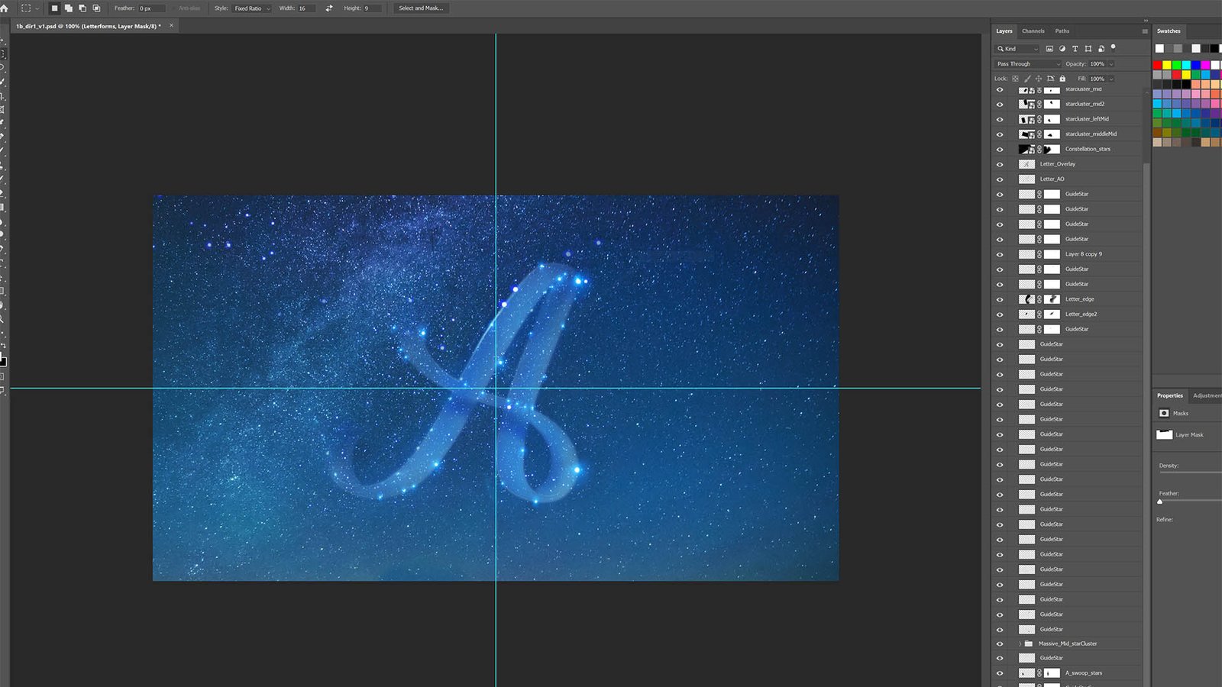Open the Pass Through blend mode dropdown

1027,64
